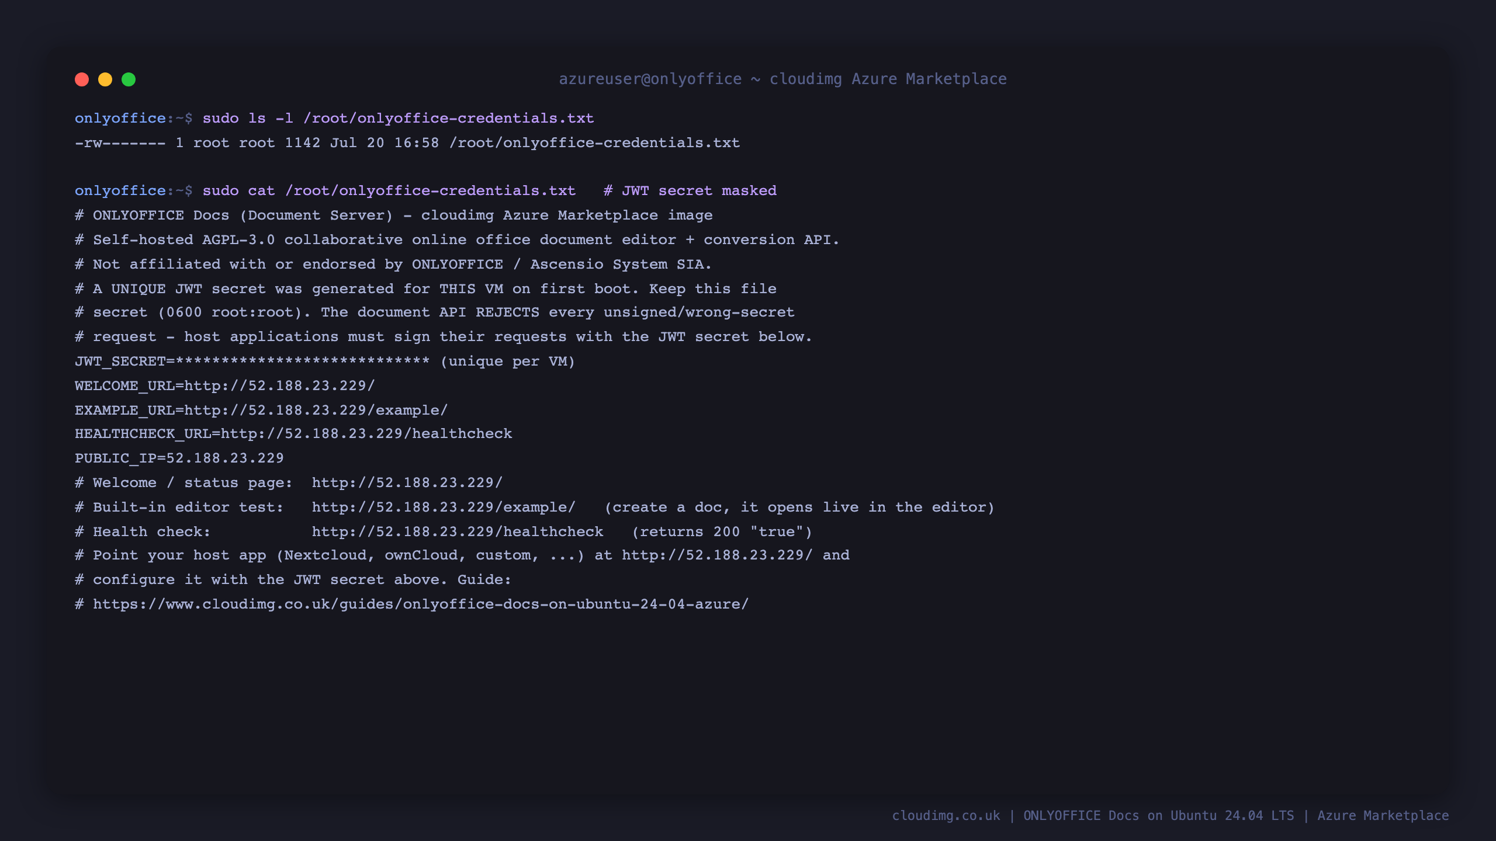This screenshot has width=1496, height=841.
Task: Open the cloudimg.co.uk guides link
Action: [421, 604]
